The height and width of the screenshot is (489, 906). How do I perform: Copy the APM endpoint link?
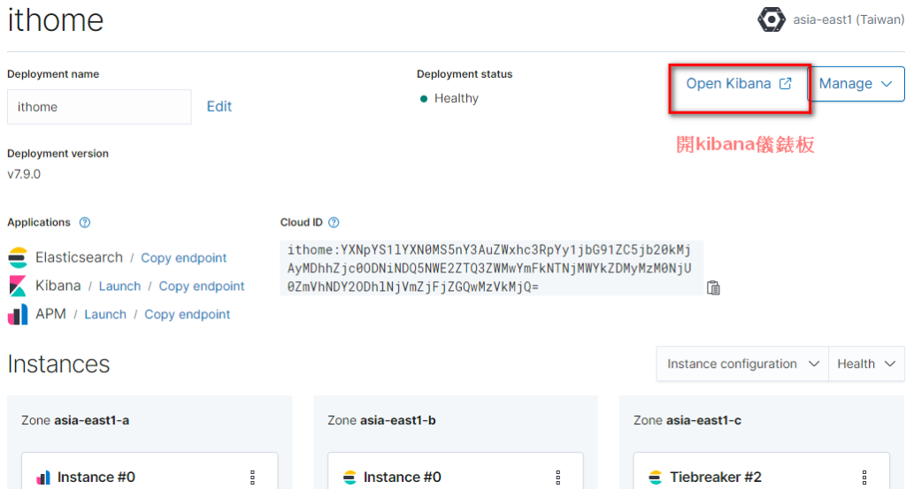[x=188, y=314]
